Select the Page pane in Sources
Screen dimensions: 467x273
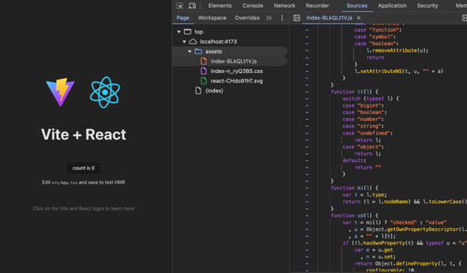tap(182, 18)
